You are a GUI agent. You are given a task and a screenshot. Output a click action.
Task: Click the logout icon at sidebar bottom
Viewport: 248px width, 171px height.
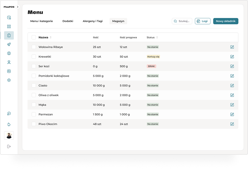click(x=9, y=147)
